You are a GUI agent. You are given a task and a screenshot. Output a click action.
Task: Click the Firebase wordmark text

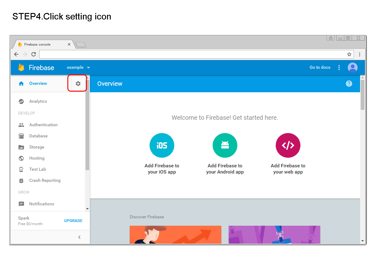[x=41, y=68]
